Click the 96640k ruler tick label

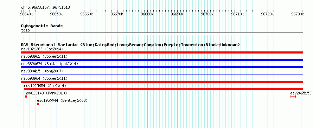[x=27, y=14]
